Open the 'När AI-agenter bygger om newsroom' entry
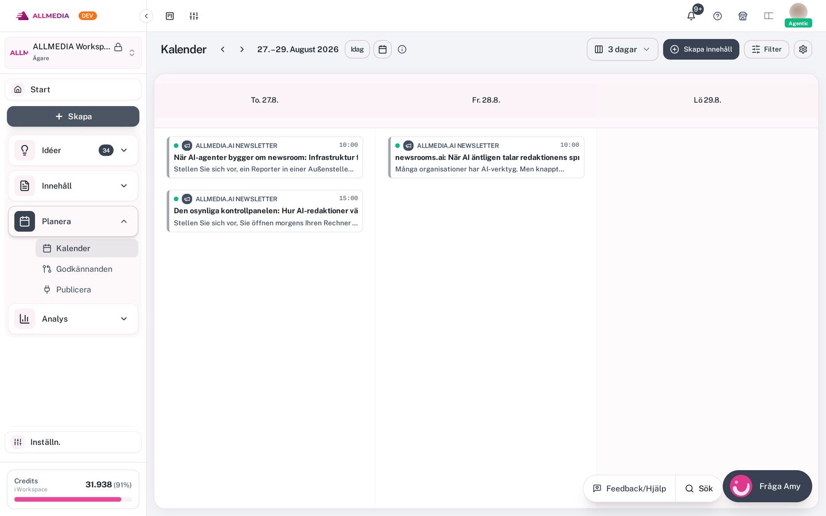Viewport: 826px width, 516px height. click(x=264, y=157)
